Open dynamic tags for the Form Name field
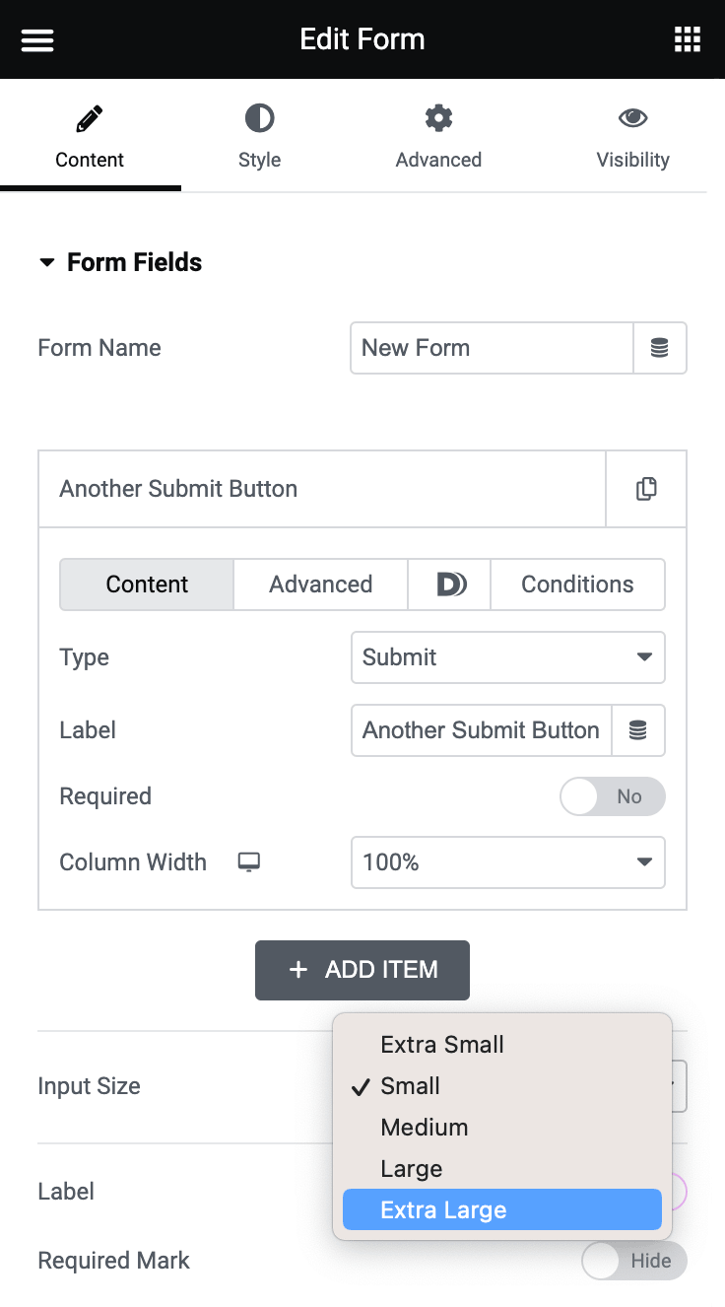This screenshot has height=1307, width=725. click(660, 348)
